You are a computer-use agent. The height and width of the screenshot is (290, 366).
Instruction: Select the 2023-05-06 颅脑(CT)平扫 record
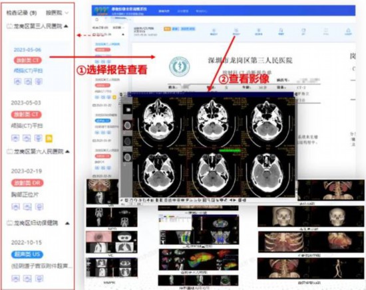pos(40,66)
